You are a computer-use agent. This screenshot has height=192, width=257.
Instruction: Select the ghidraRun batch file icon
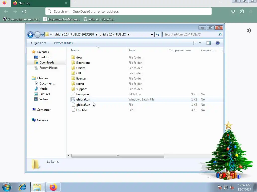pyautogui.click(x=73, y=99)
